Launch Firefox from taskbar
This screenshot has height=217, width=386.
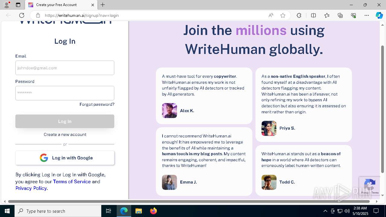pos(153,211)
